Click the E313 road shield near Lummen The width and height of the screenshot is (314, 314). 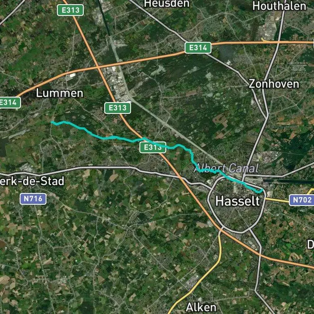point(118,108)
